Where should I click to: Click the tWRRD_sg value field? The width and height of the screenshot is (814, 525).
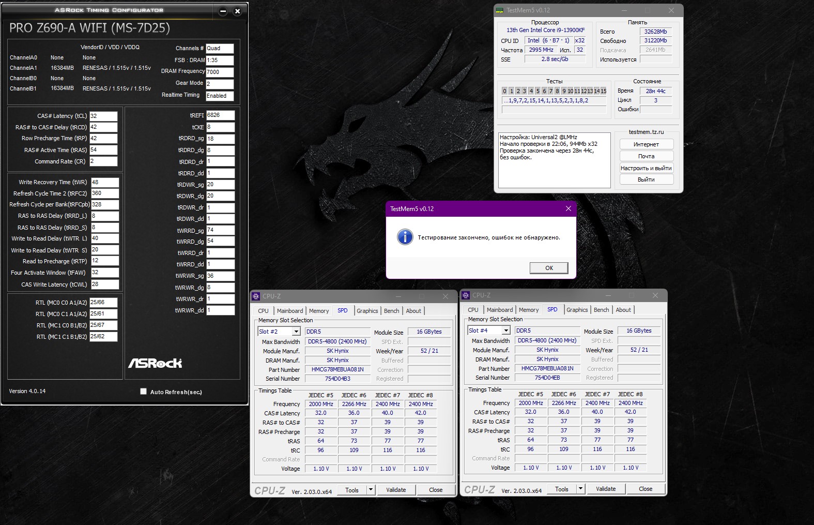(x=220, y=230)
